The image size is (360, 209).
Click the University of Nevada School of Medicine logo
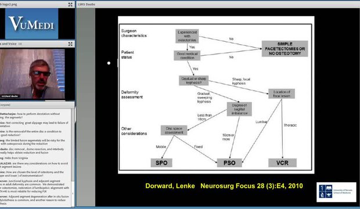(336, 192)
